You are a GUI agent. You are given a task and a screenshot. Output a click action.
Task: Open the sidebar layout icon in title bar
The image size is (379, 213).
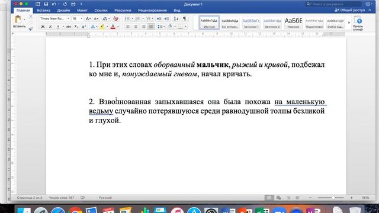(38, 4)
